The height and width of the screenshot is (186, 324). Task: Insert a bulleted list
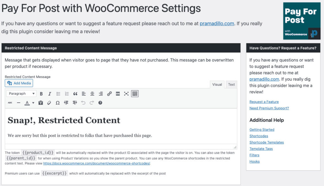[x=58, y=94]
